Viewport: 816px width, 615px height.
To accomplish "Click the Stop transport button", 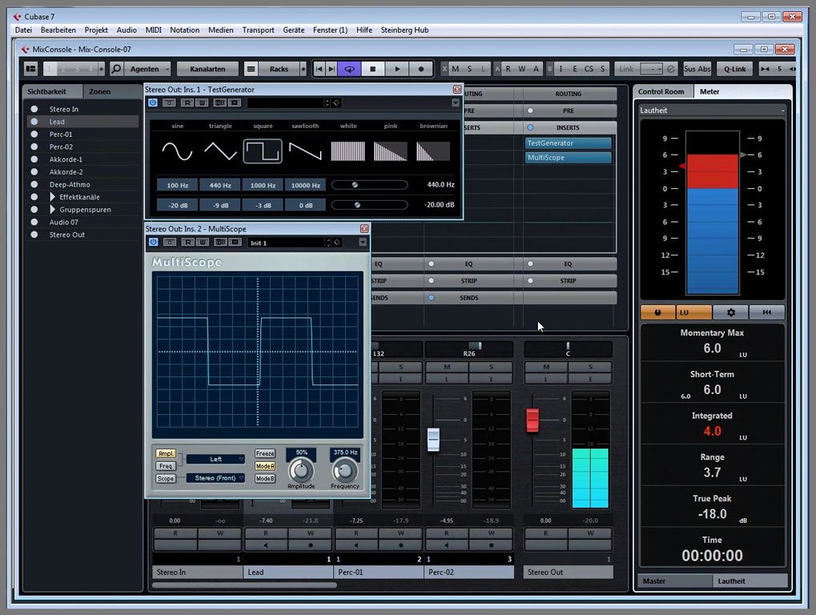I will [372, 69].
